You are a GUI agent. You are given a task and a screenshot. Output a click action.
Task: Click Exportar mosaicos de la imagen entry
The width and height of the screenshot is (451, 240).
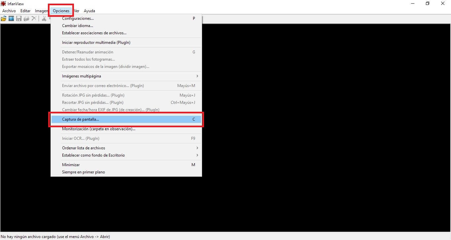(x=126, y=67)
